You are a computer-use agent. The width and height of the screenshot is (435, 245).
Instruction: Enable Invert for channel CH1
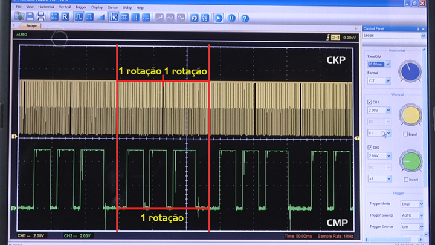click(405, 134)
